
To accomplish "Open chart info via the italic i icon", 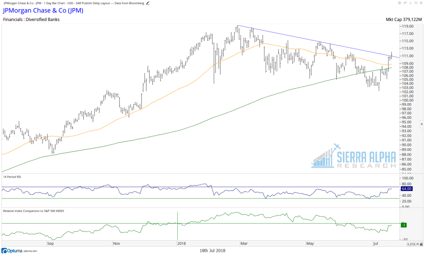I will tap(411, 3).
